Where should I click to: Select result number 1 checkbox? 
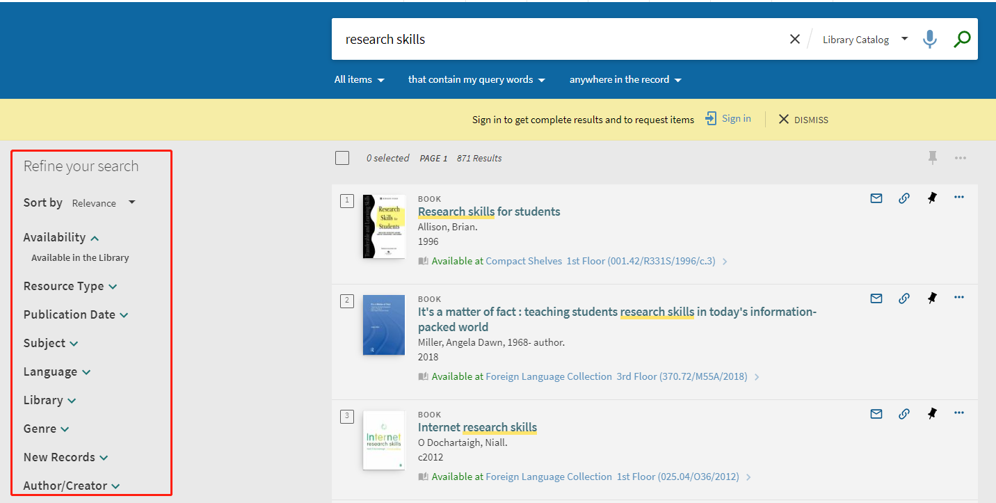(x=347, y=201)
